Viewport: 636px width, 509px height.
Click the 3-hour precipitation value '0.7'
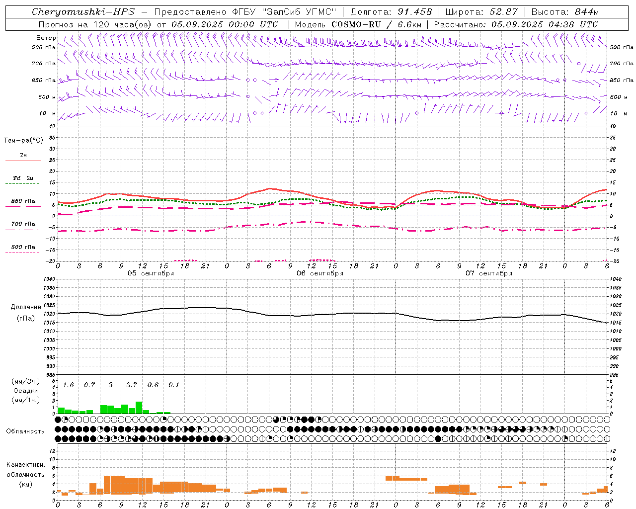[89, 385]
